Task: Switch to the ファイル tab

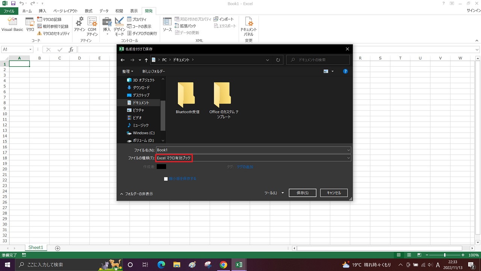Action: click(9, 11)
